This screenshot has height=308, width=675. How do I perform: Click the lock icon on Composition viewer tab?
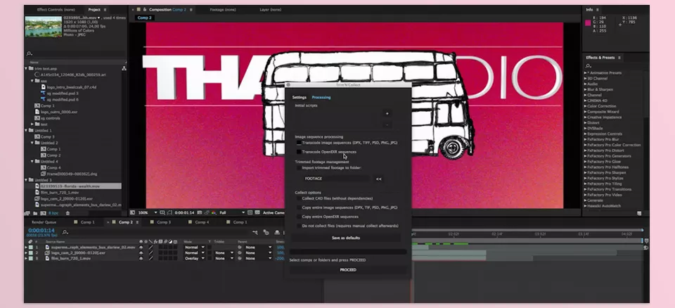pos(145,9)
